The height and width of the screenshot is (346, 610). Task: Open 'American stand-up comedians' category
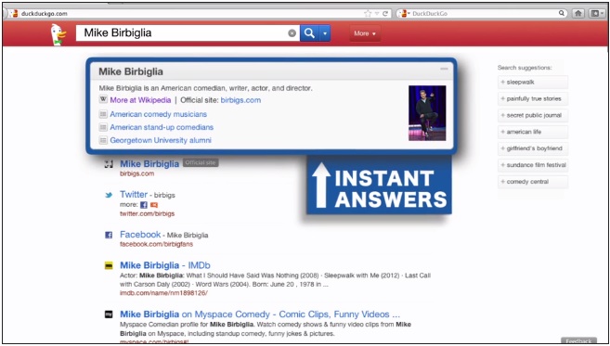pos(162,127)
